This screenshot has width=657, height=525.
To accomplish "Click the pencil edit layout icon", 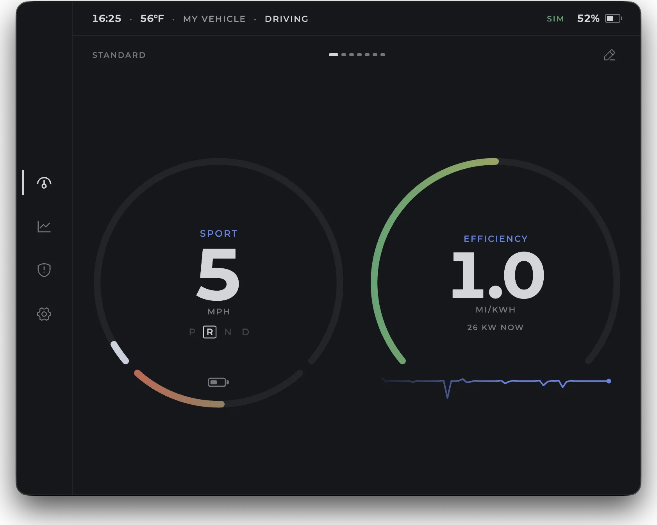I will click(609, 55).
